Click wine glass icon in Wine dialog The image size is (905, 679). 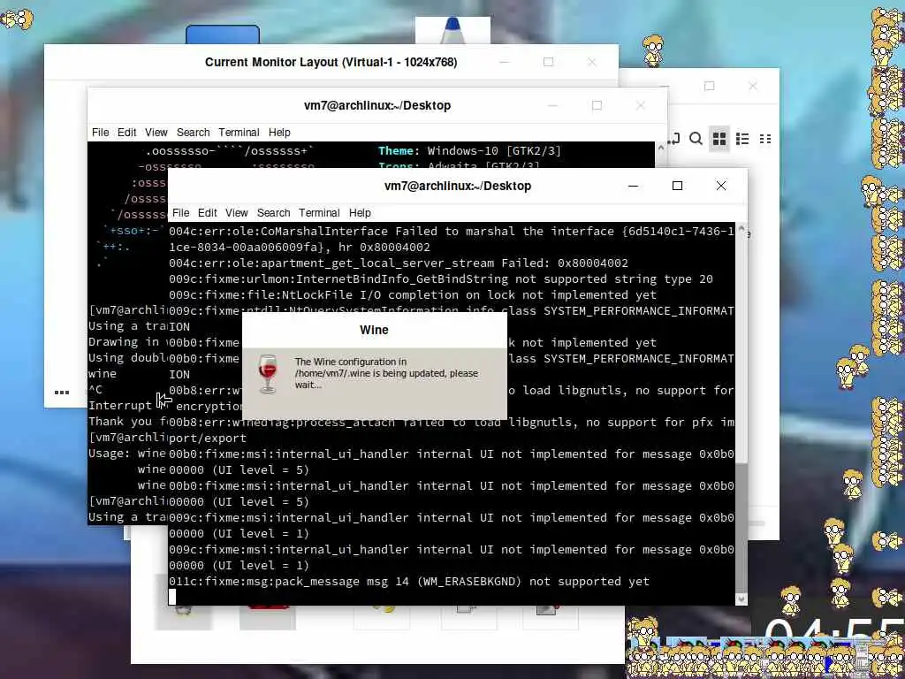268,374
